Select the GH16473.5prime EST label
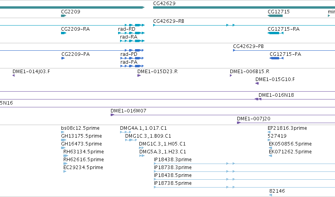335x197 pixels. (81, 144)
